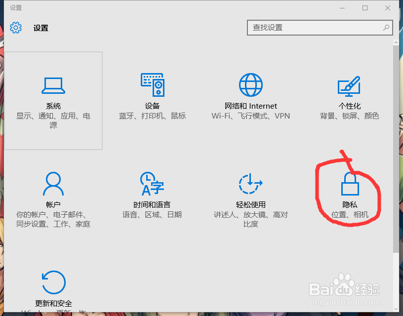The image size is (403, 316).
Task: Open the 轻松使用 dashed clock icon
Action: point(250,184)
